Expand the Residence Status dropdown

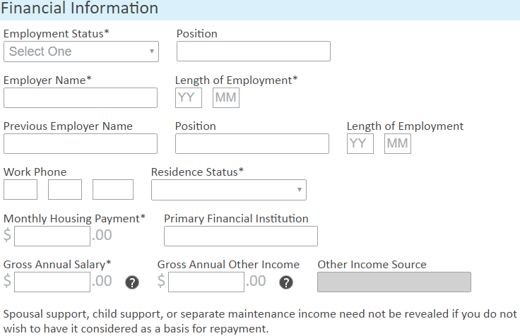pyautogui.click(x=228, y=190)
